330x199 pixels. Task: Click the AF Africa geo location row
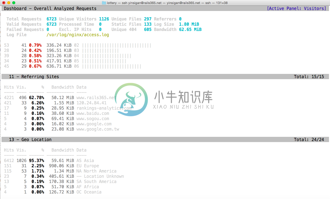click(51, 187)
